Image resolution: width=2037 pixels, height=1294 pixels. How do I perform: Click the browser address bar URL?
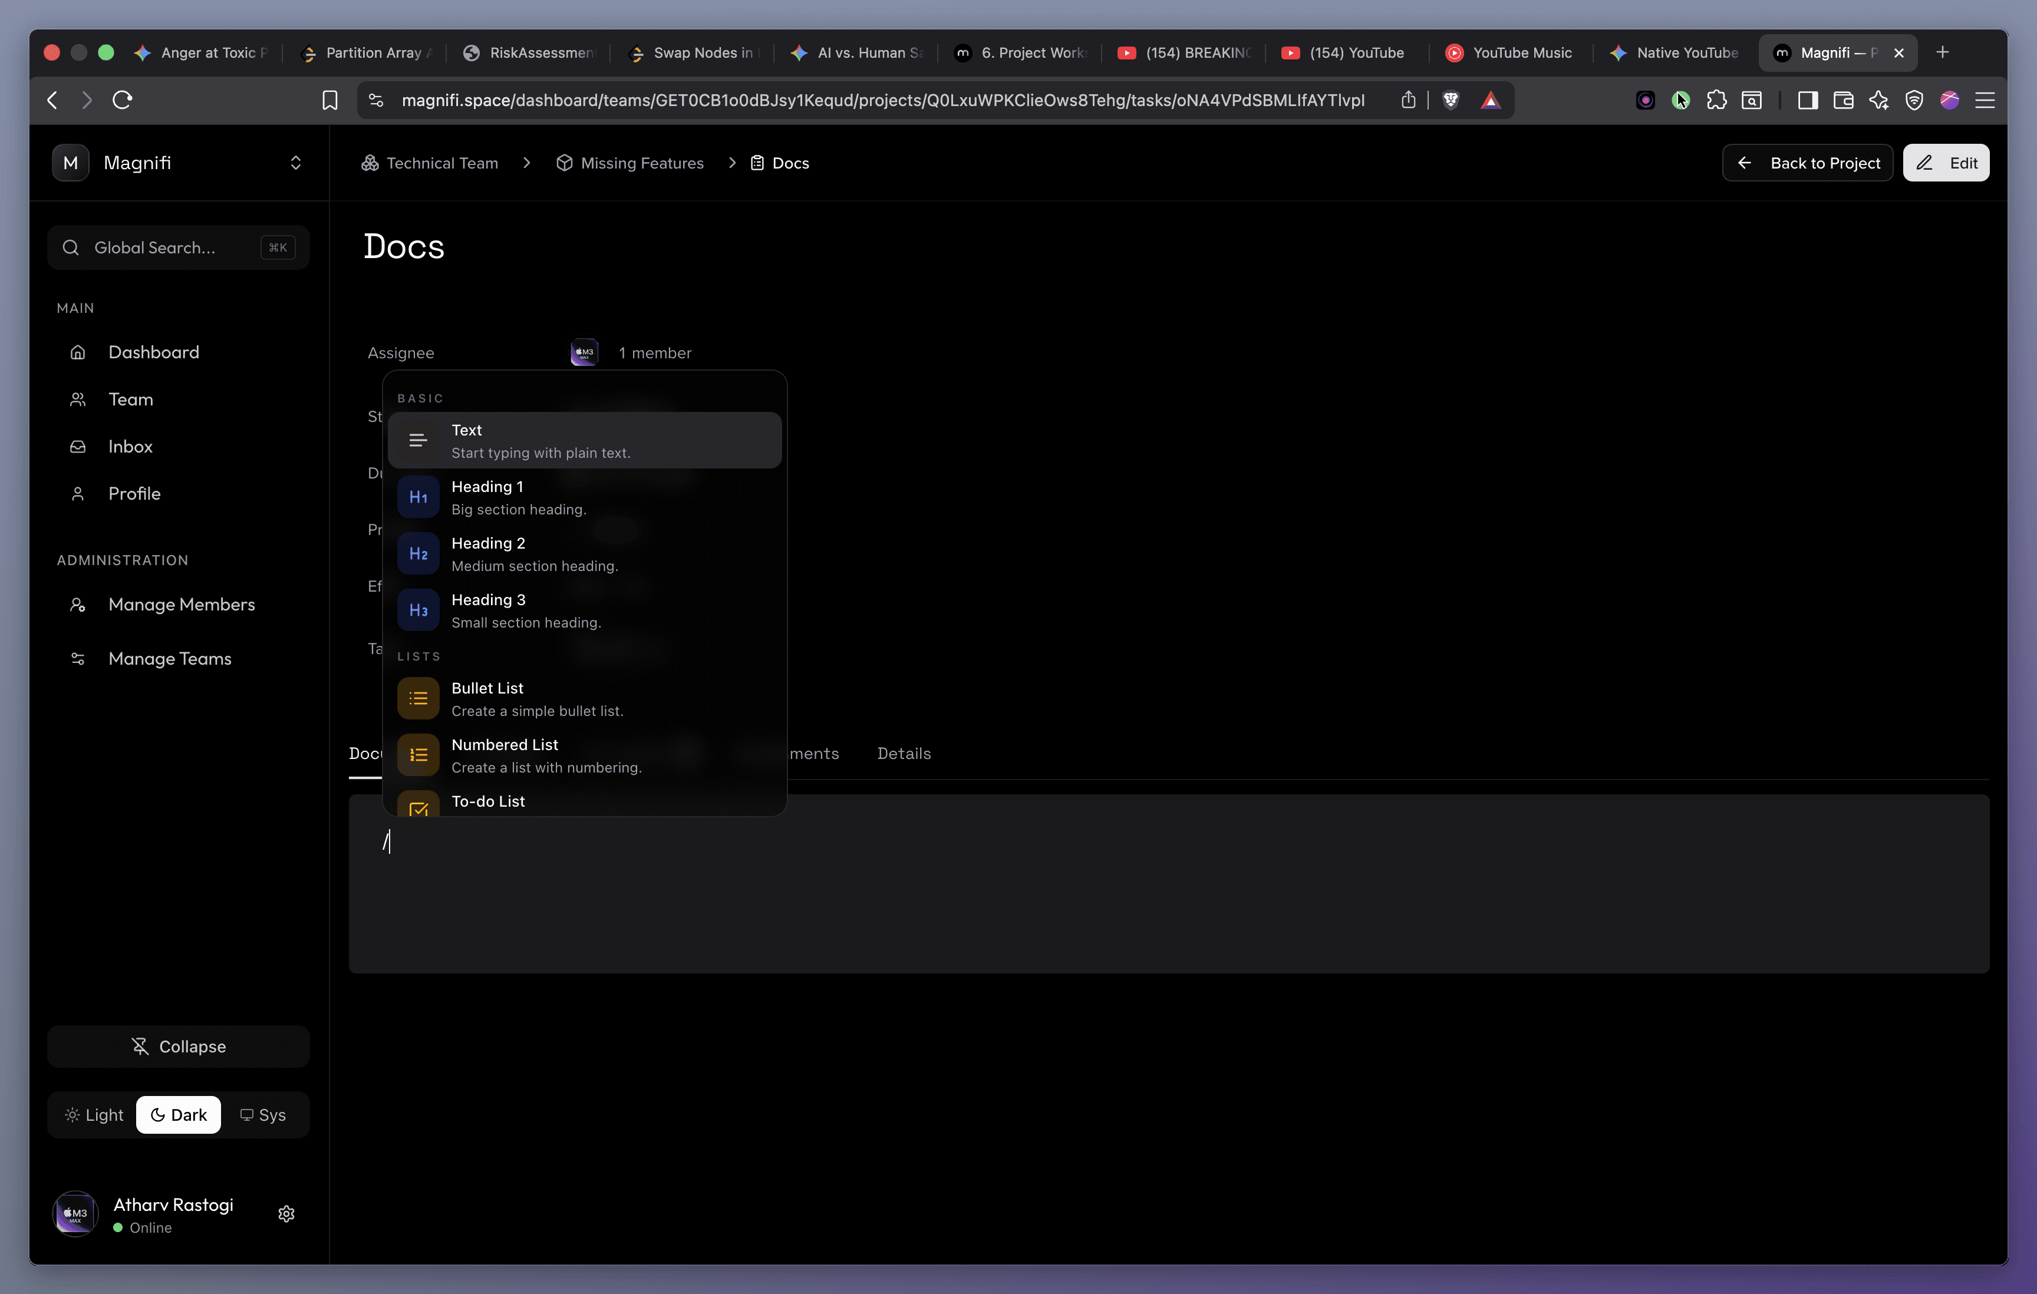tap(882, 100)
